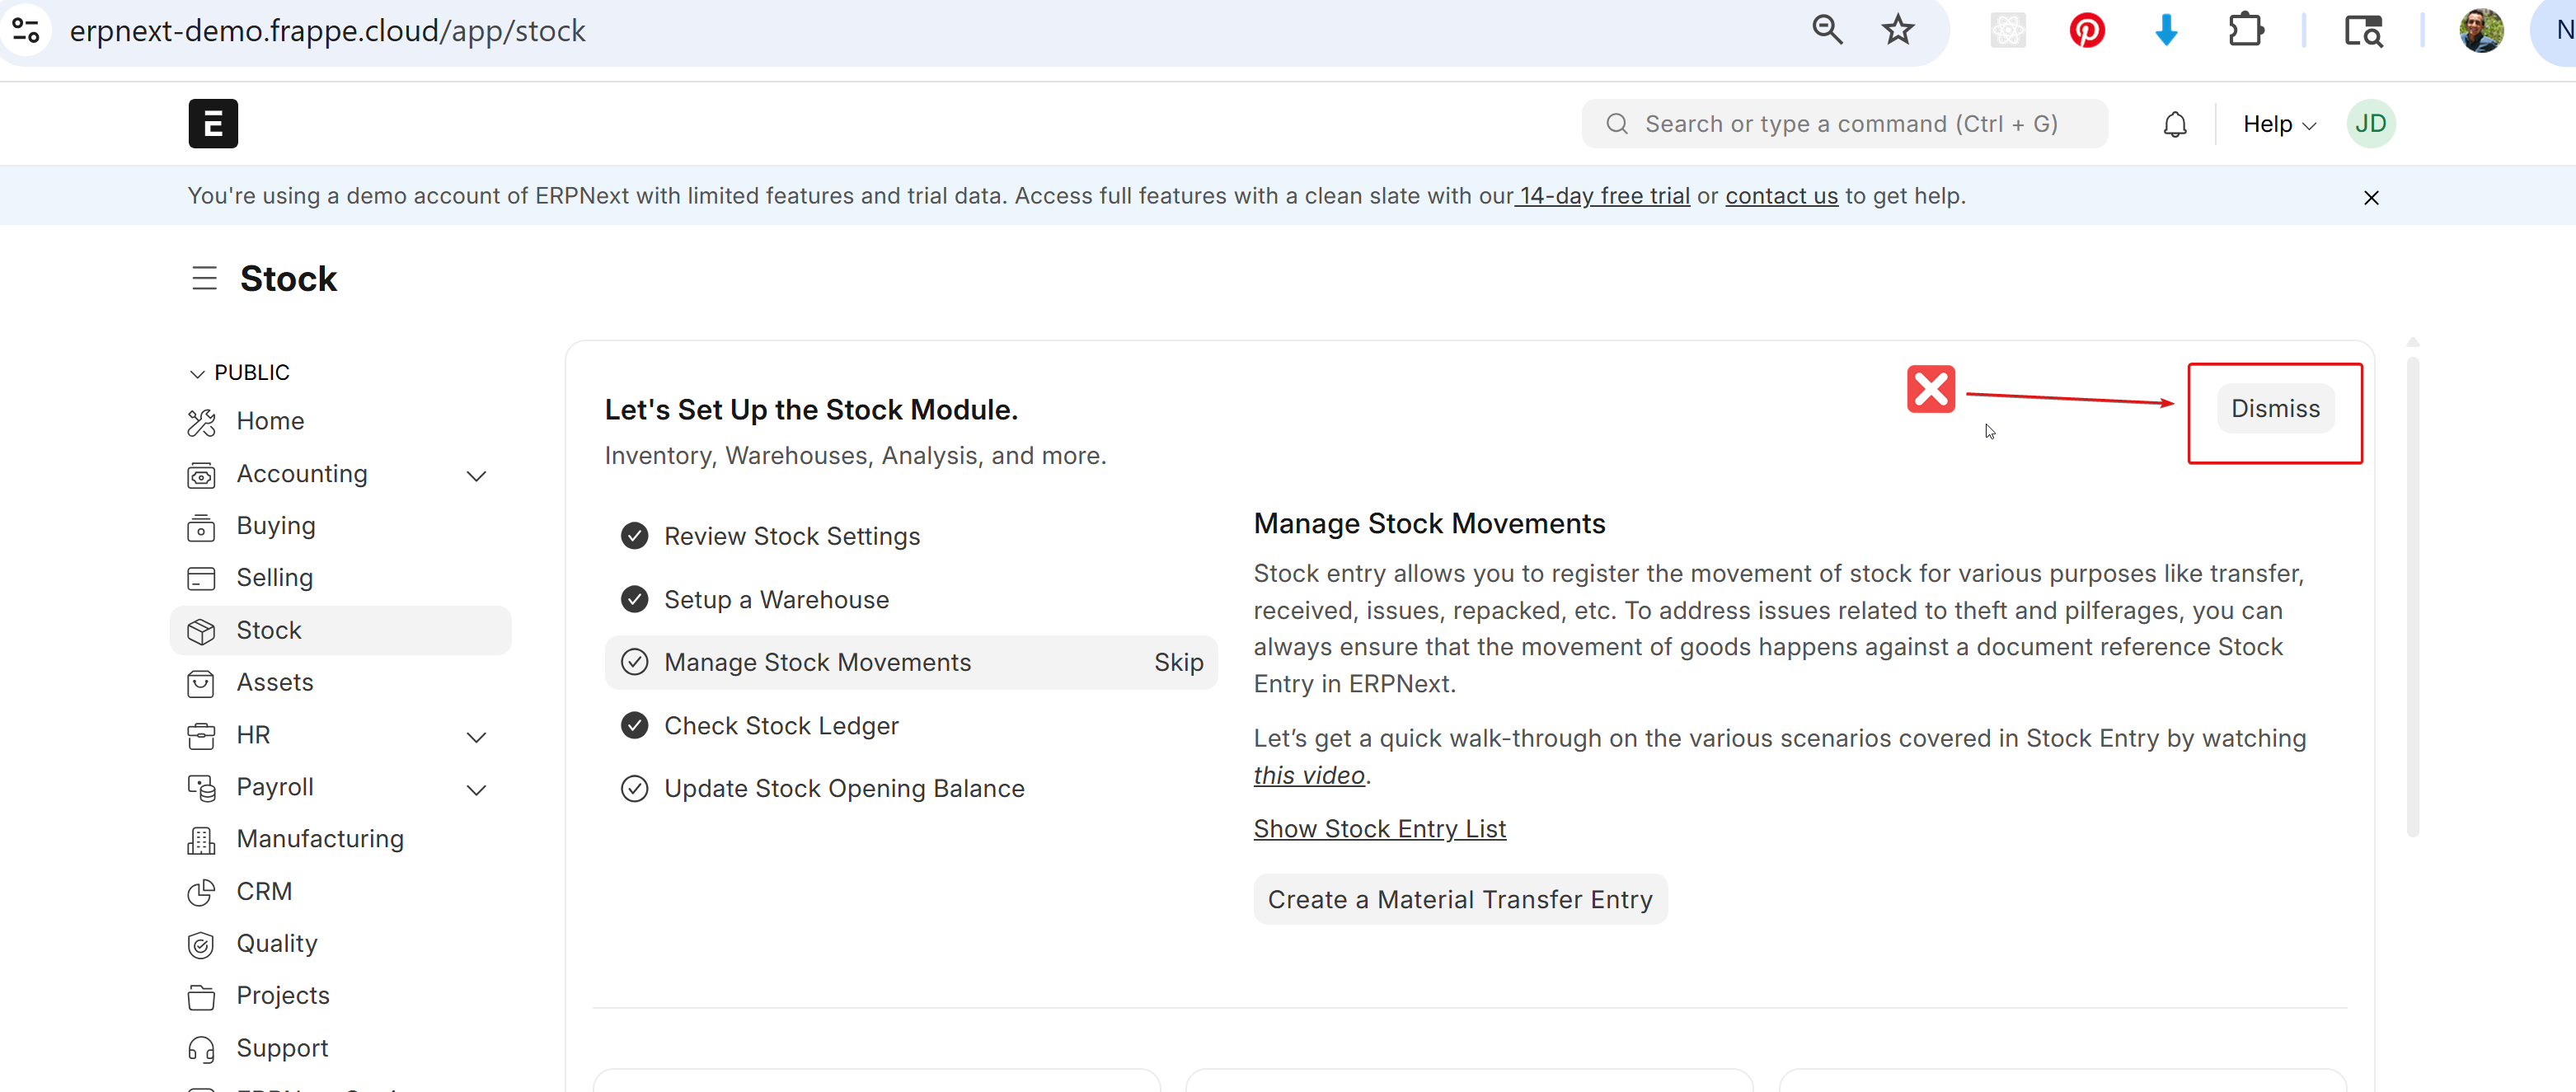Expand the Accounting submenu chevron

pos(477,476)
